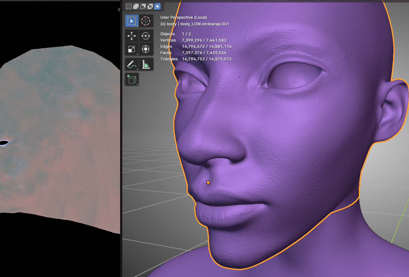Click the Add Cube tool
The width and height of the screenshot is (409, 277).
[x=132, y=79]
